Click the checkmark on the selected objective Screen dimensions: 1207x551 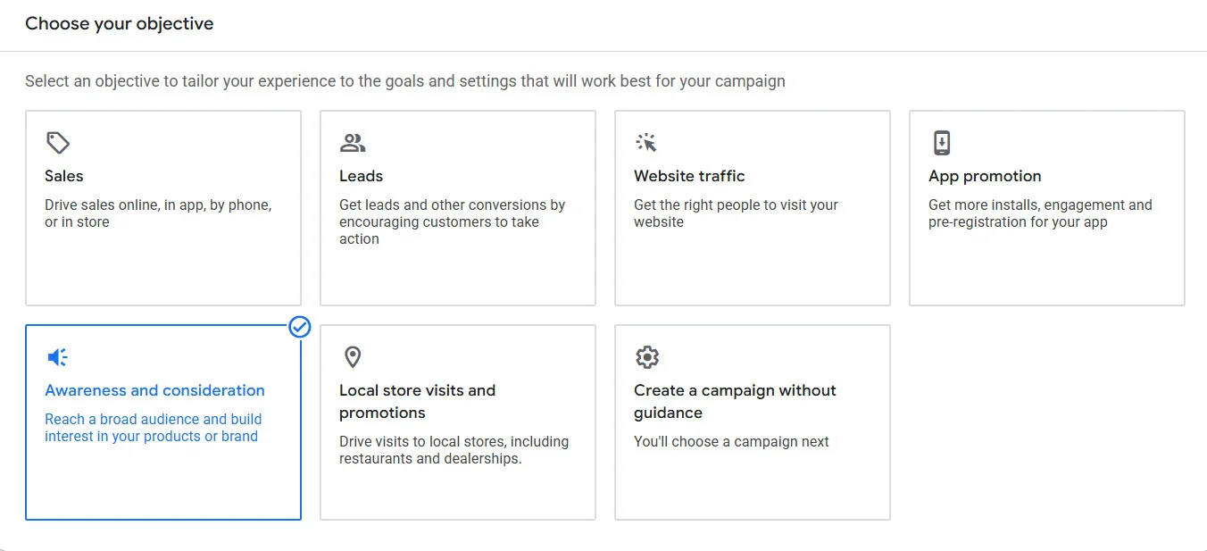299,328
